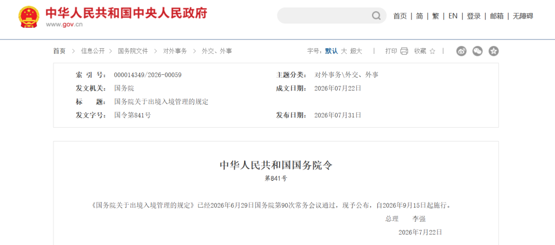Screen dimensions: 555x245
Task: Share to WeChat icon
Action: pyautogui.click(x=477, y=51)
